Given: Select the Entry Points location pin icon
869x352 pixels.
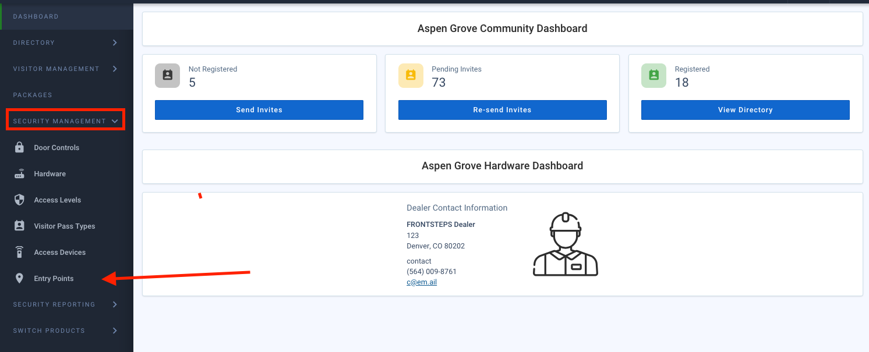Looking at the screenshot, I should tap(19, 278).
